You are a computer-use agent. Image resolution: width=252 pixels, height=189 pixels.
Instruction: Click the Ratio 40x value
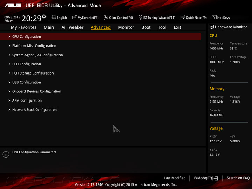(212, 76)
